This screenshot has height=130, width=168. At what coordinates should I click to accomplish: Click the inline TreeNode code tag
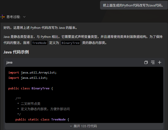point(39,43)
